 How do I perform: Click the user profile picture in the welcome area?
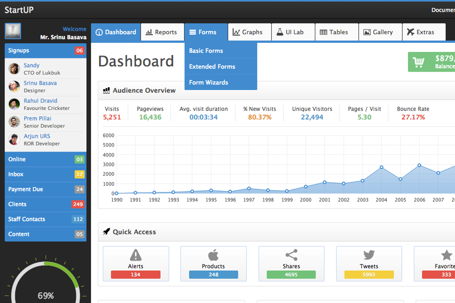(x=13, y=31)
